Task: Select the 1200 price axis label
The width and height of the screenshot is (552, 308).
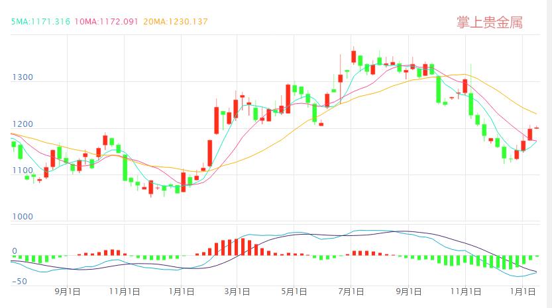Action: click(x=23, y=124)
